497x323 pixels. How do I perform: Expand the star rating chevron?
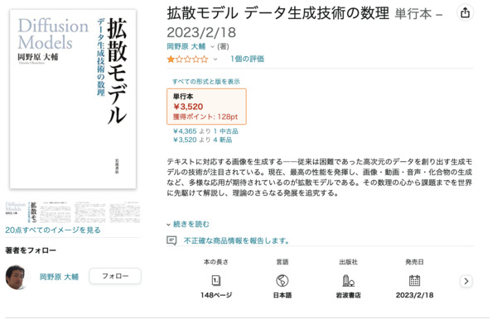[215, 59]
